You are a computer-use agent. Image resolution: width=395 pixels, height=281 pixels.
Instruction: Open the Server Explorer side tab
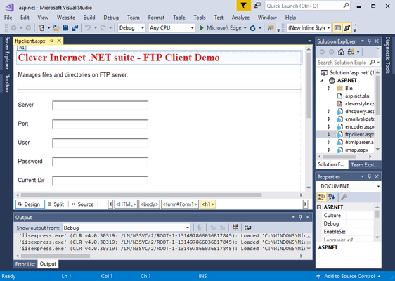pyautogui.click(x=7, y=53)
